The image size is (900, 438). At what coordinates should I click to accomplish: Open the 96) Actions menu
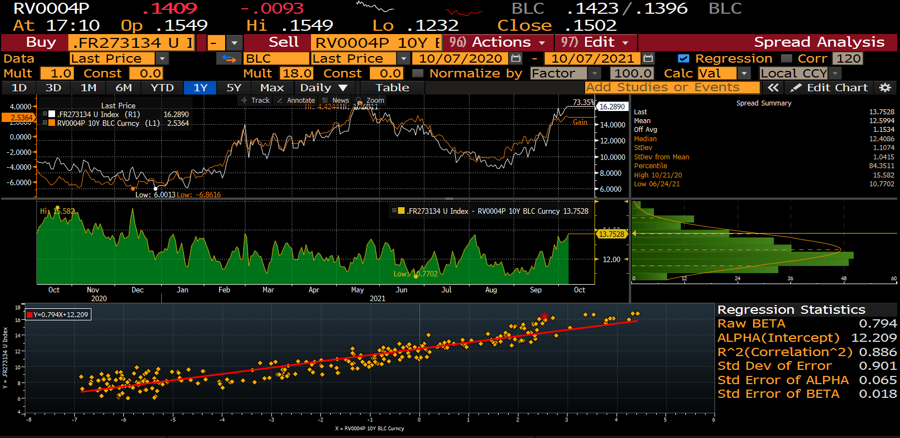(497, 42)
